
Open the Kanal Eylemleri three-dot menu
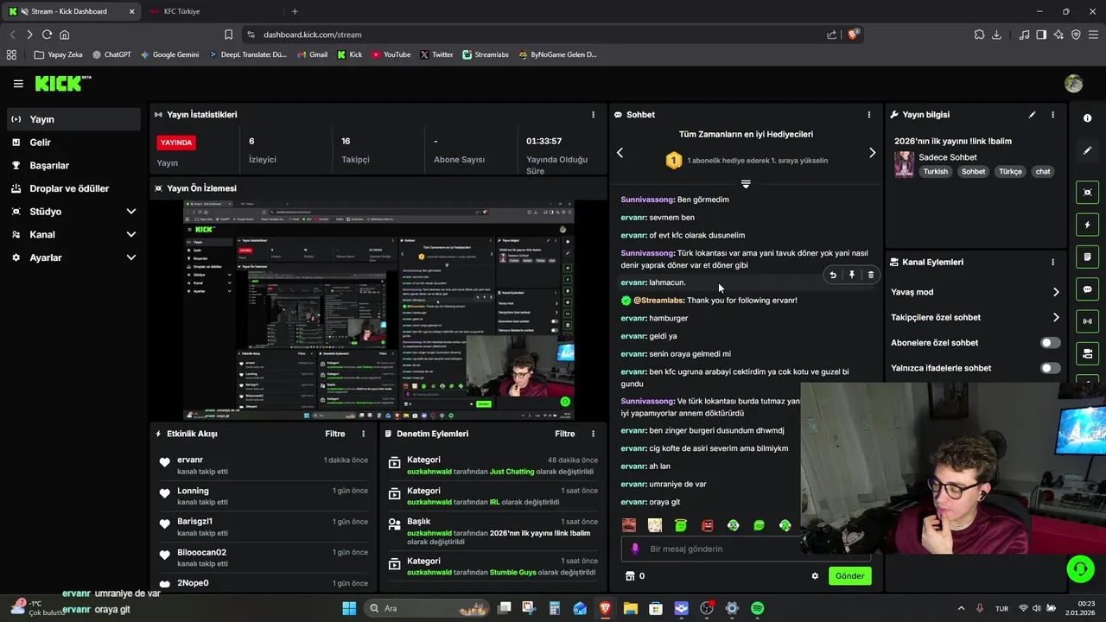coord(1052,263)
